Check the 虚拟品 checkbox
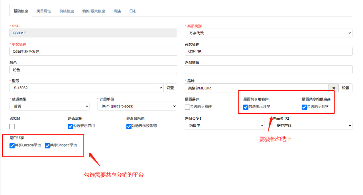This screenshot has height=195, width=363. (12, 126)
